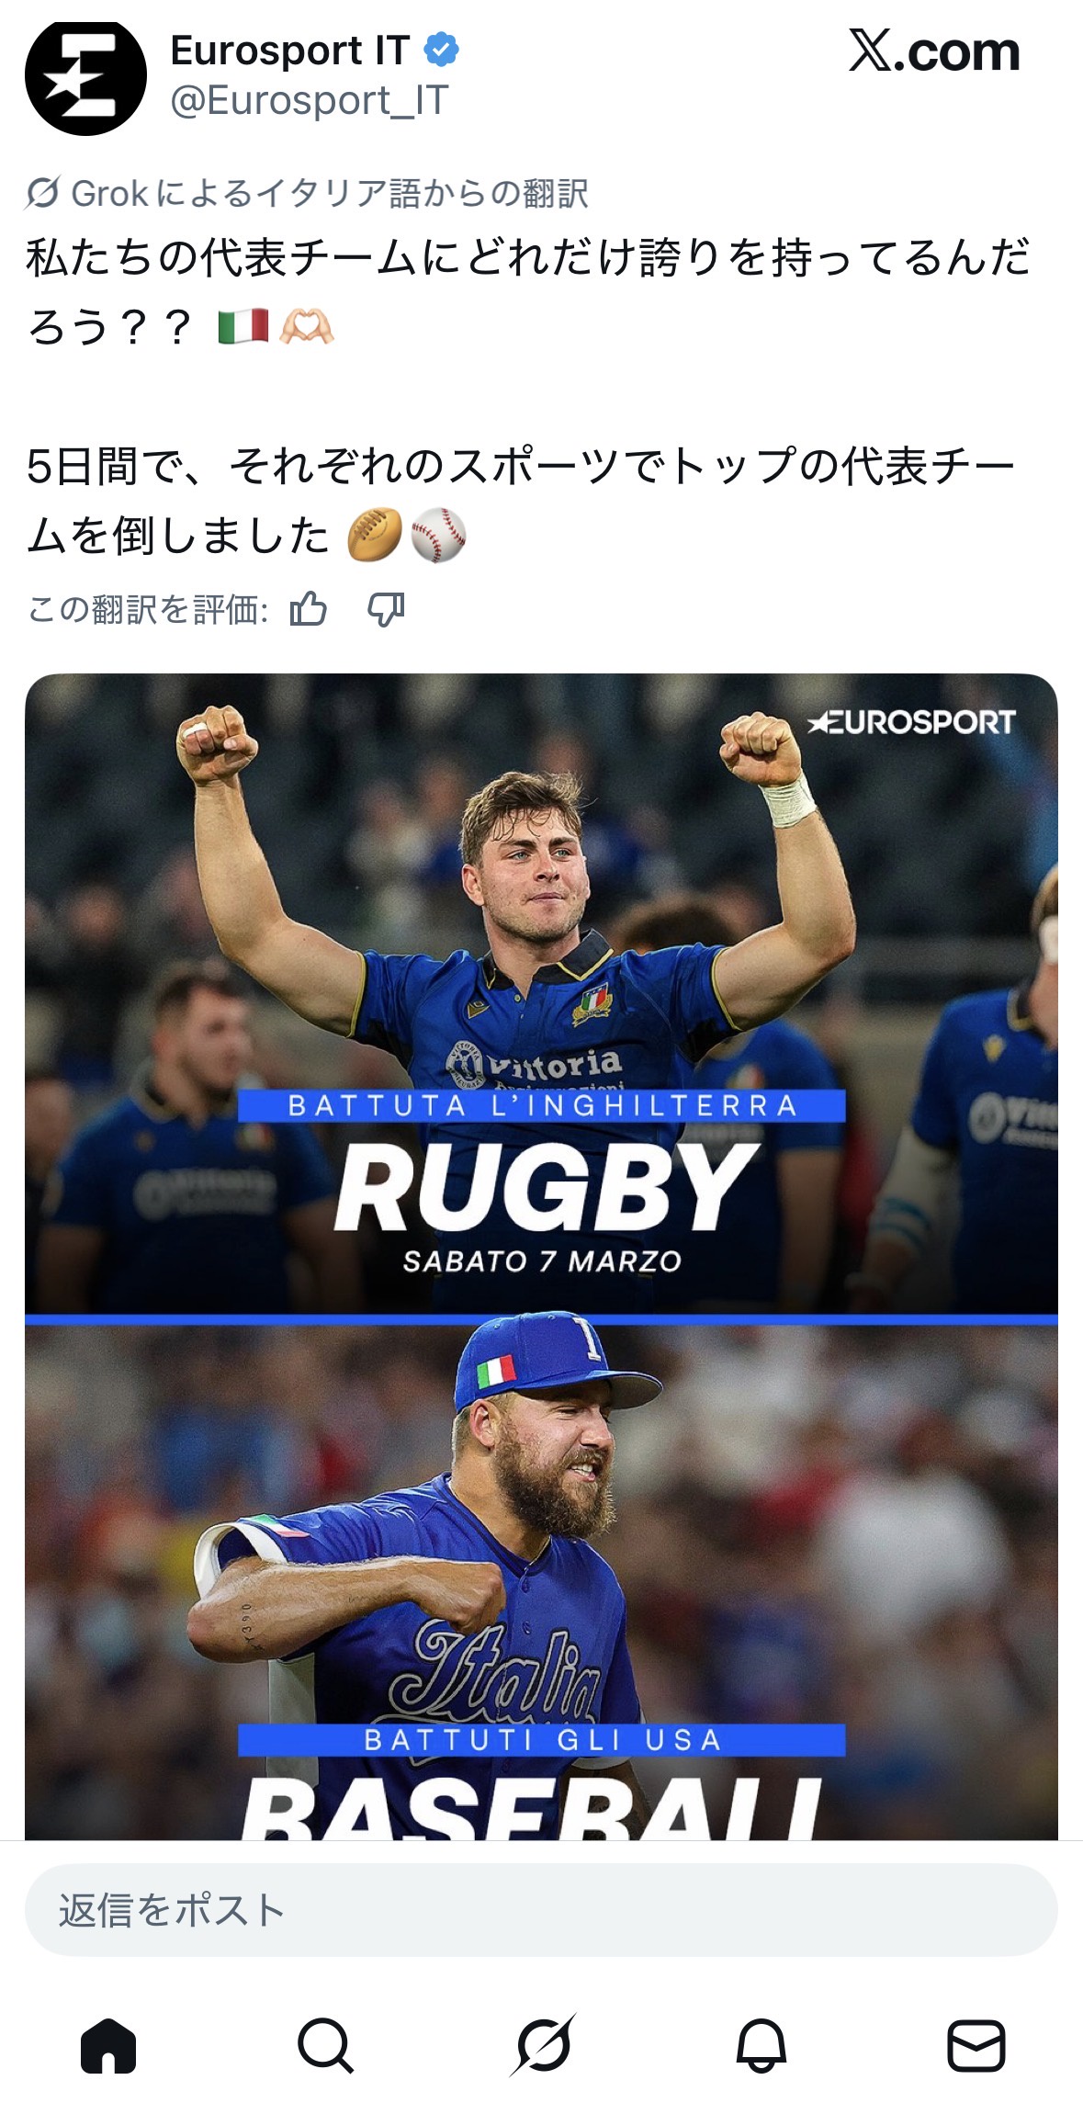Tap the X.com logo
Image resolution: width=1083 pixels, height=2114 pixels.
pyautogui.click(x=934, y=51)
